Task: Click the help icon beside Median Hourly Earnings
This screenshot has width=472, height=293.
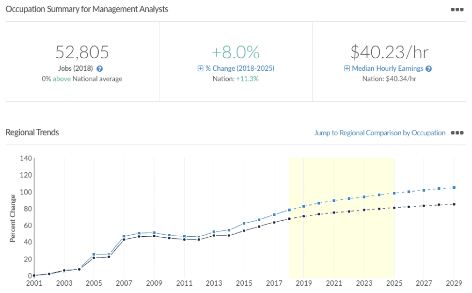Action: [x=428, y=69]
